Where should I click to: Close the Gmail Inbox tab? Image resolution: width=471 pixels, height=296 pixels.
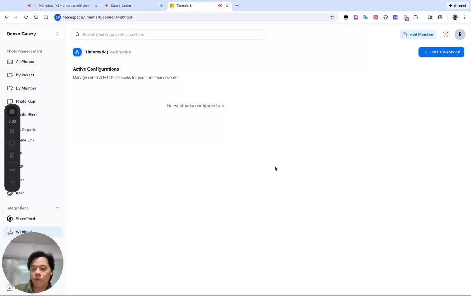pos(96,5)
